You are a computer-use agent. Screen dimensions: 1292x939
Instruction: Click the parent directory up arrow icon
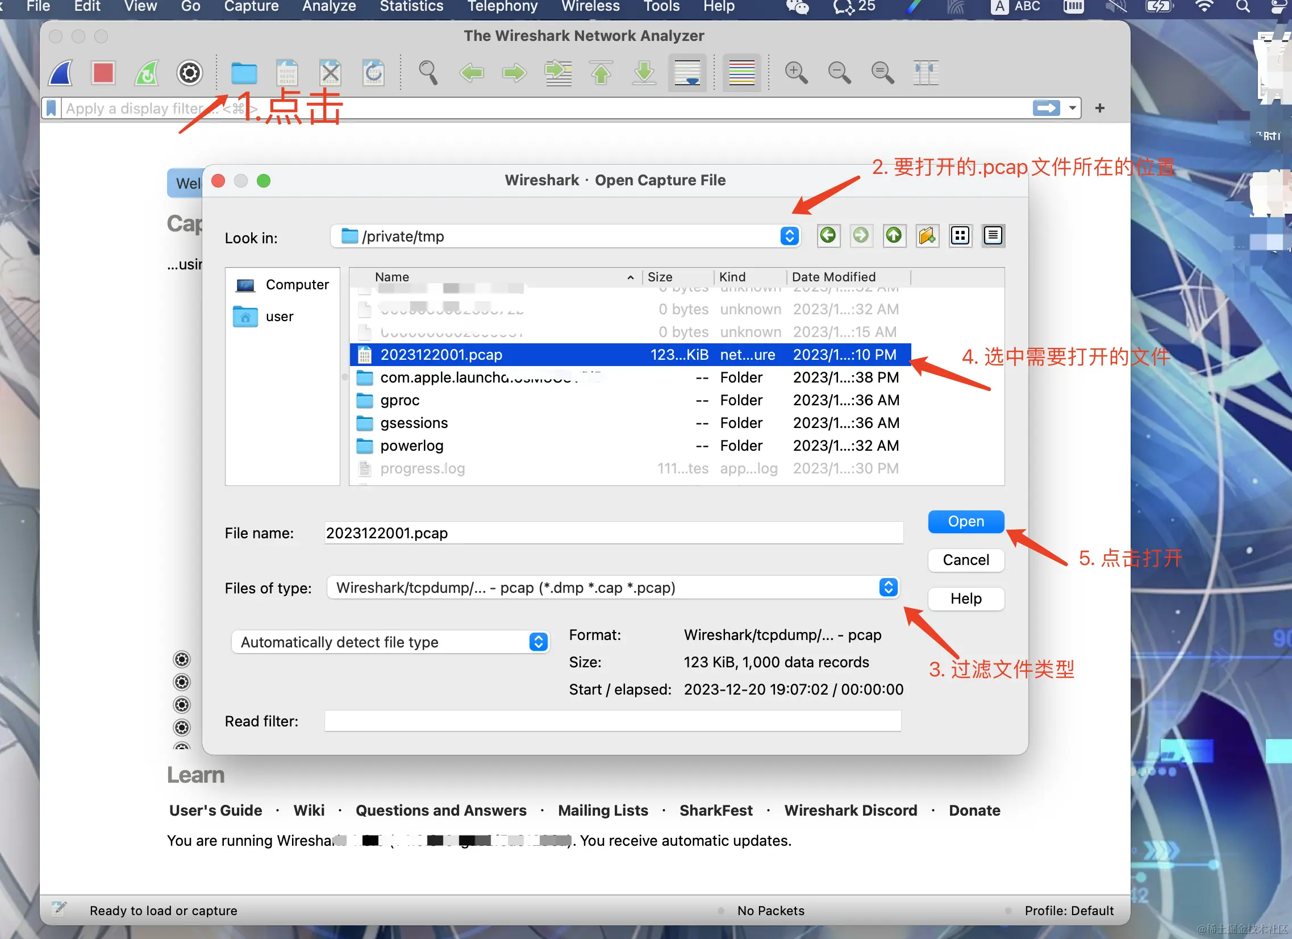(893, 235)
